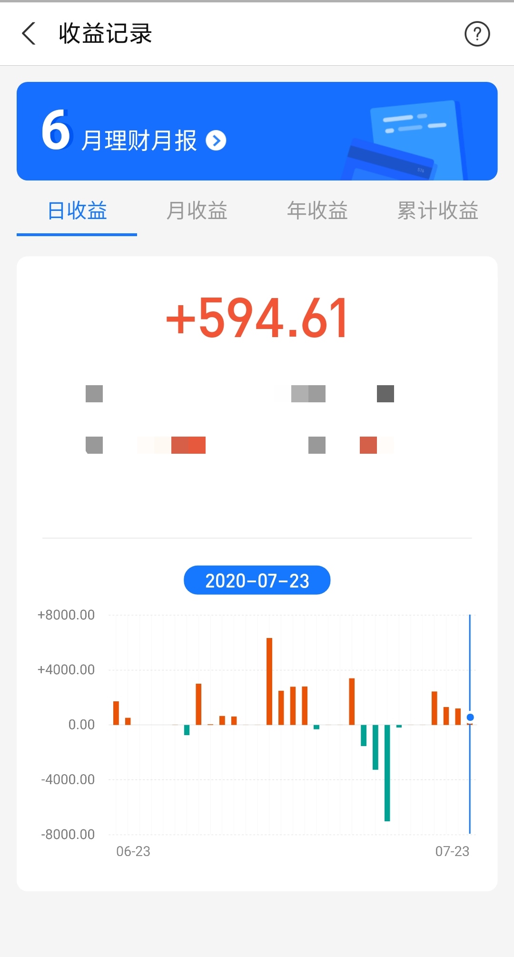The height and width of the screenshot is (957, 514).
Task: Tap the 07-23 axis date label
Action: click(x=452, y=851)
